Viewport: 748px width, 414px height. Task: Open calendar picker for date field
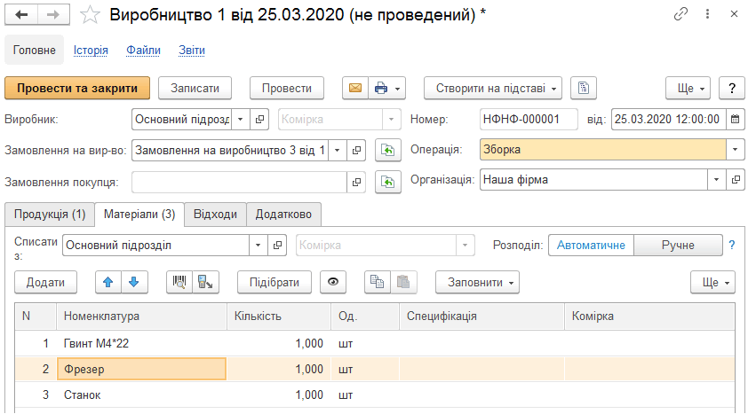(736, 120)
